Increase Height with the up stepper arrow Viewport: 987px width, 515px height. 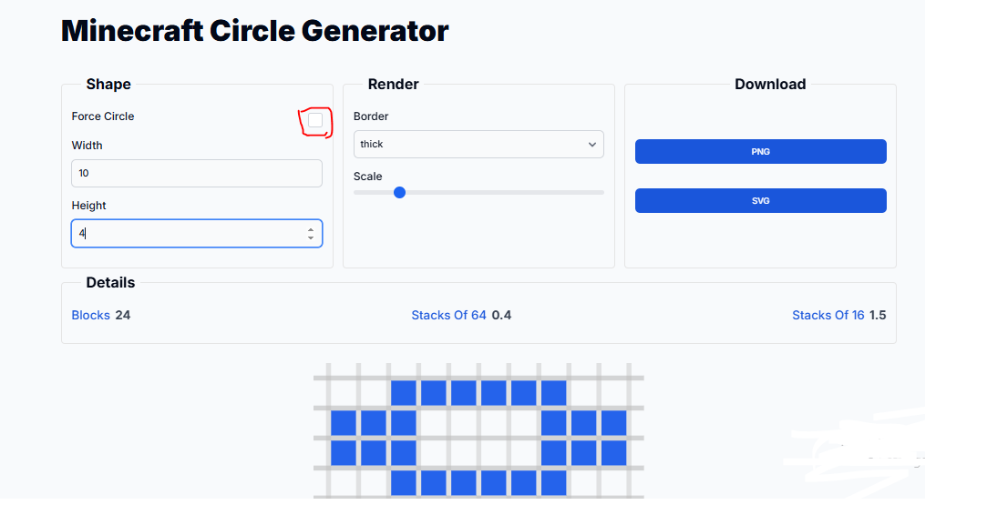(x=311, y=229)
